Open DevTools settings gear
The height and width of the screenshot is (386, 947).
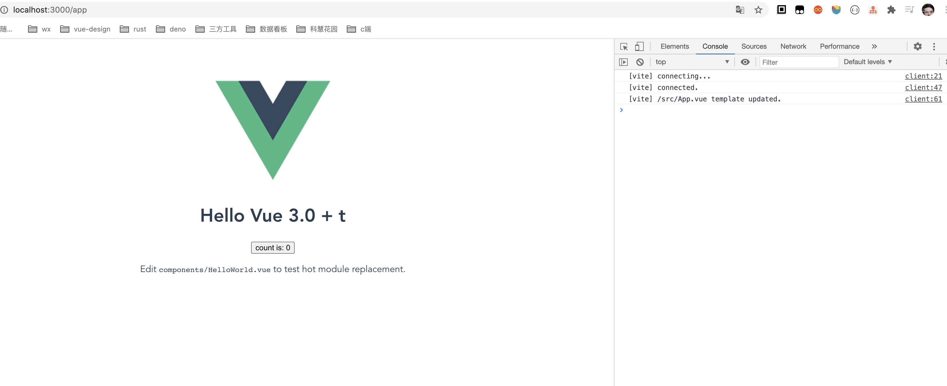pos(918,46)
